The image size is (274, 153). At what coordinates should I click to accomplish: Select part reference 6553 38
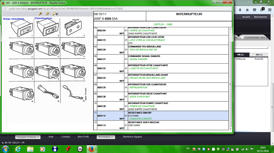click(x=101, y=97)
